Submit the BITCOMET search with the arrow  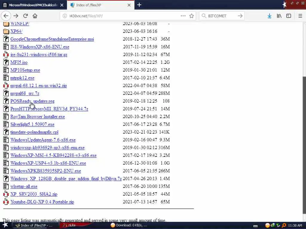[240, 16]
